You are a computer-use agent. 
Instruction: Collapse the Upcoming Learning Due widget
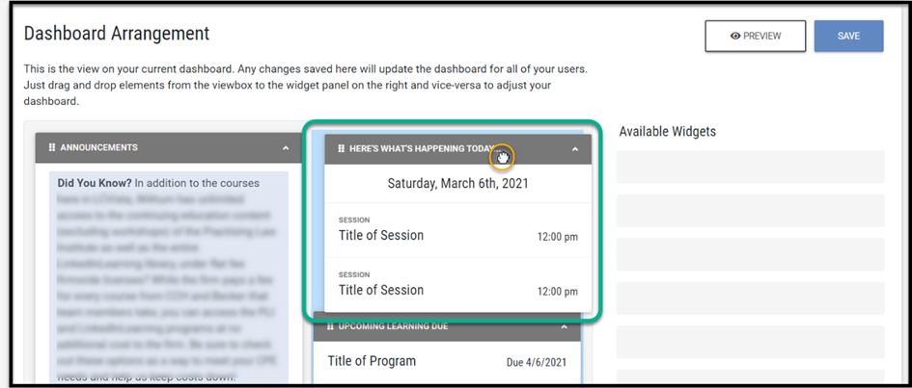click(x=566, y=326)
